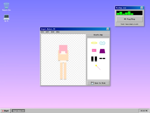Click the Save to Disk button
The width and height of the screenshot is (150, 113).
[x=98, y=83]
